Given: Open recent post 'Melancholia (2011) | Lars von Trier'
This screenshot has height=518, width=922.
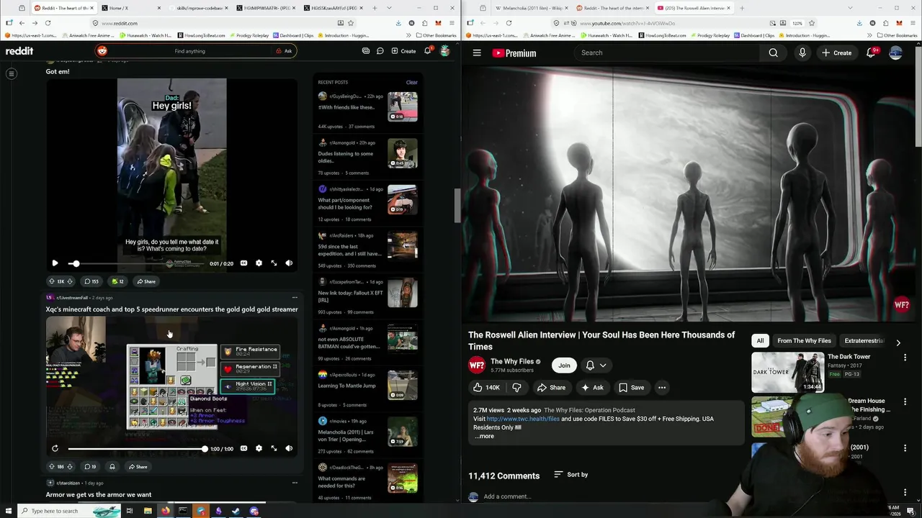Looking at the screenshot, I should 346,436.
